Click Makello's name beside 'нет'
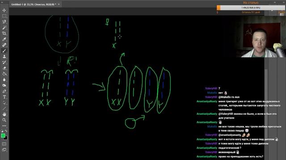286x160 pixels. click(212, 93)
